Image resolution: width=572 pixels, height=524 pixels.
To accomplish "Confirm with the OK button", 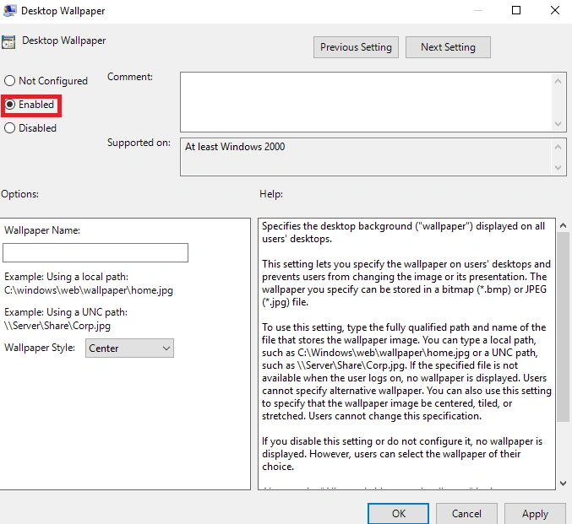I will (x=398, y=513).
